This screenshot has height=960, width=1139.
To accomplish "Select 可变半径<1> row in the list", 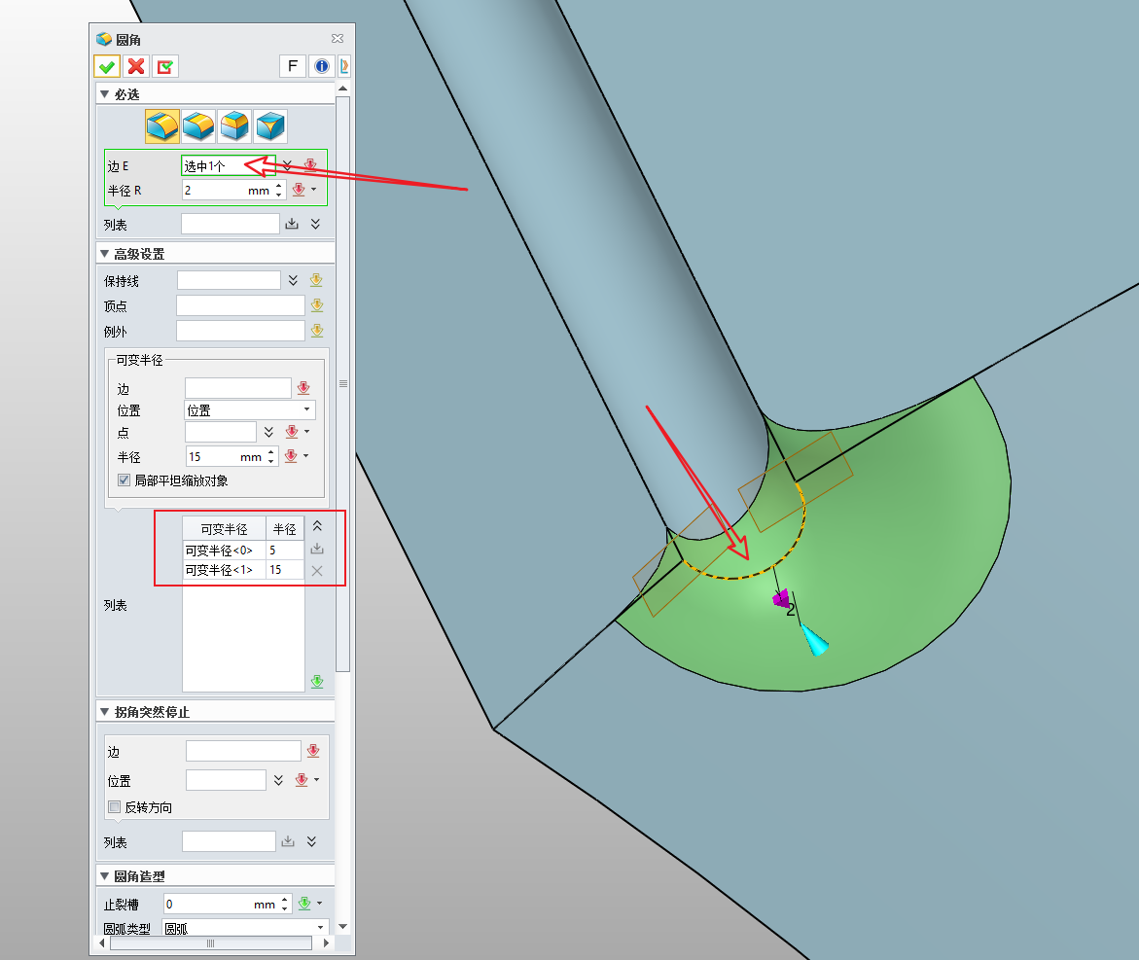I will (224, 570).
